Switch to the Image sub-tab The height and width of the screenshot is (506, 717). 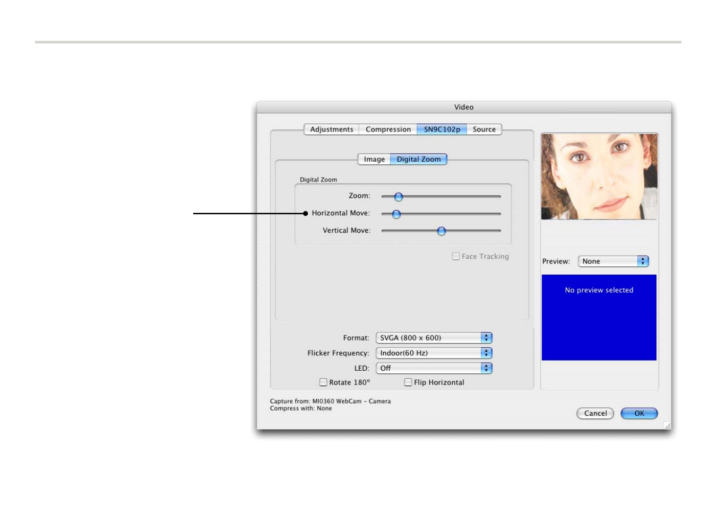(374, 159)
